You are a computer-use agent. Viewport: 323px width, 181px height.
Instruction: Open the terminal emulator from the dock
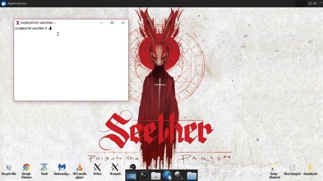144,175
